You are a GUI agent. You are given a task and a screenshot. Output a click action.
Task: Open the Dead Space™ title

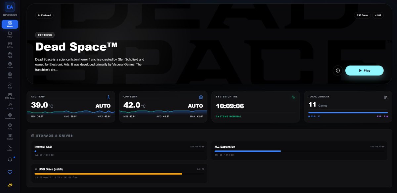coord(76,47)
